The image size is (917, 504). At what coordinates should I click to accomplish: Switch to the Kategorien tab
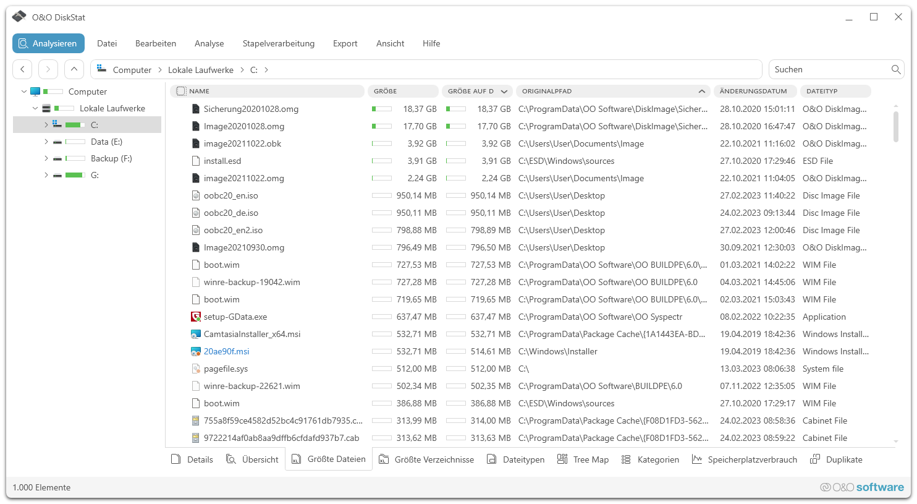[650, 459]
